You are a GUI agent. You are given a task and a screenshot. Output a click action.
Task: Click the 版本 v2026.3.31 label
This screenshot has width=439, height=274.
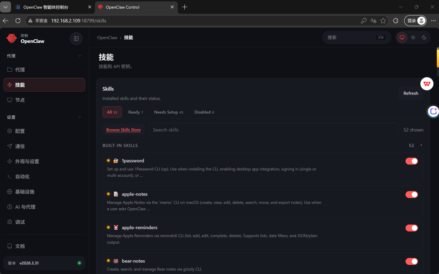(x=23, y=263)
